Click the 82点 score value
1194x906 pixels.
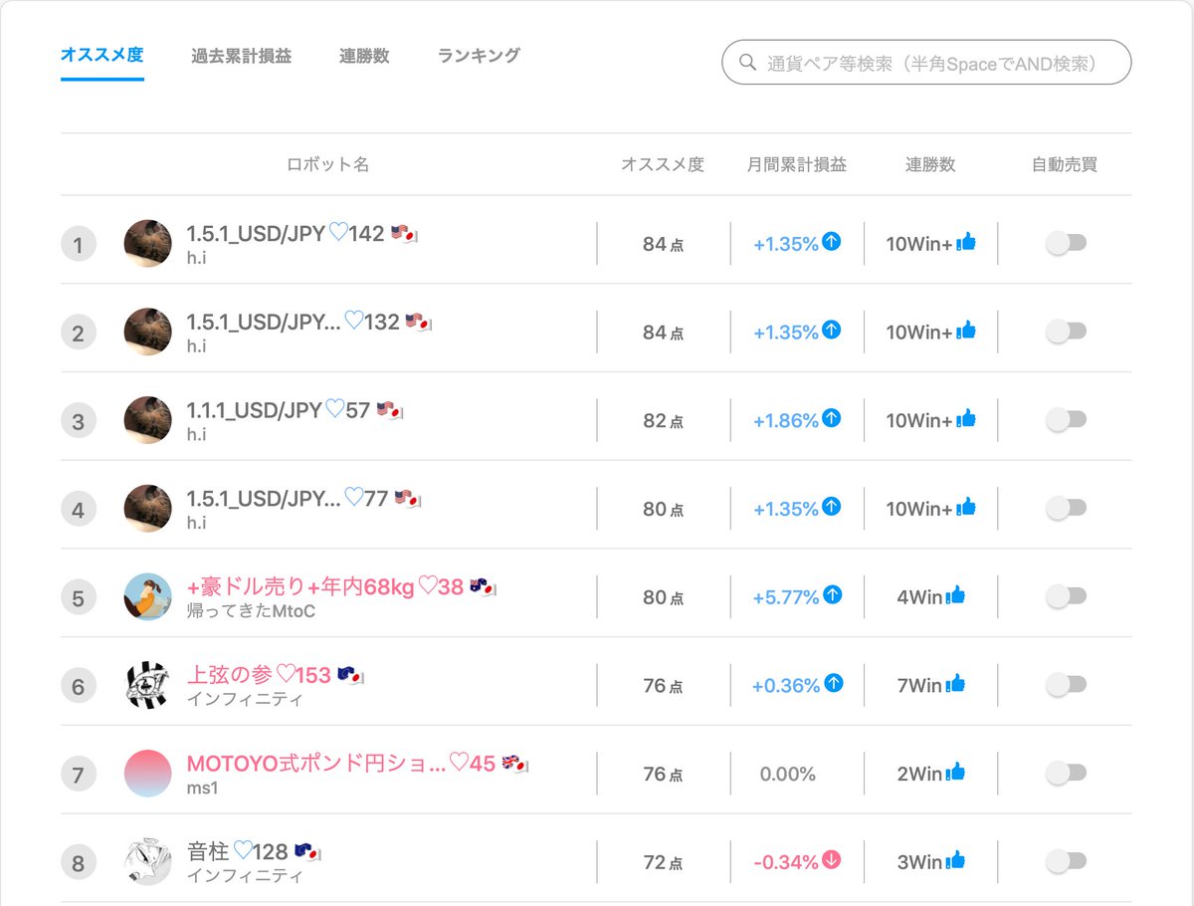(663, 420)
